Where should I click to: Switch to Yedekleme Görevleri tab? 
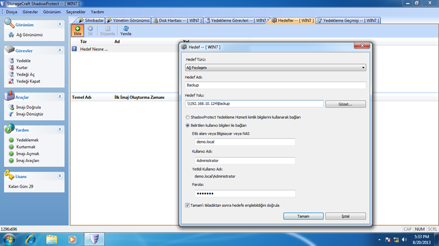coord(236,20)
